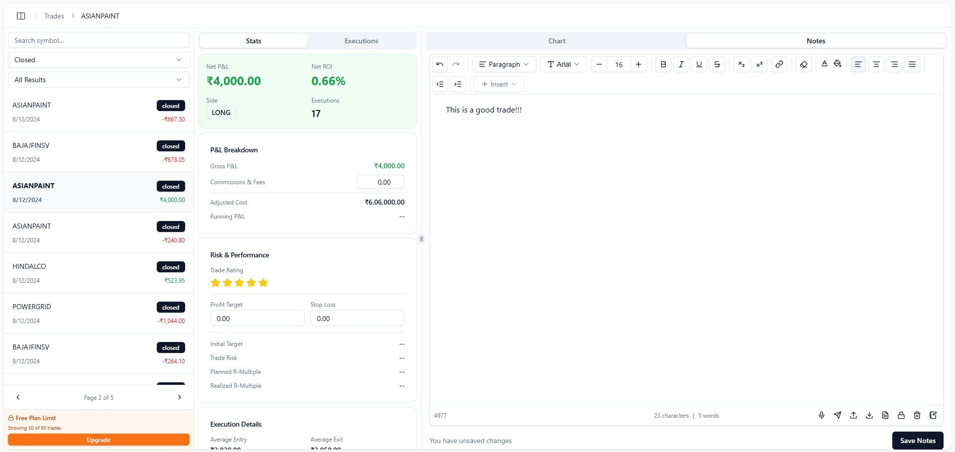Set trade rating using the third star
This screenshot has width=955, height=452.
(239, 282)
